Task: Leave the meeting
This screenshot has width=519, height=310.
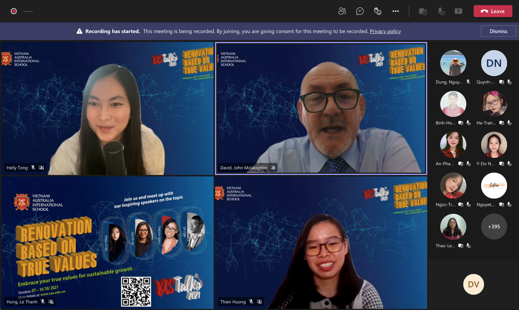Action: (x=493, y=11)
